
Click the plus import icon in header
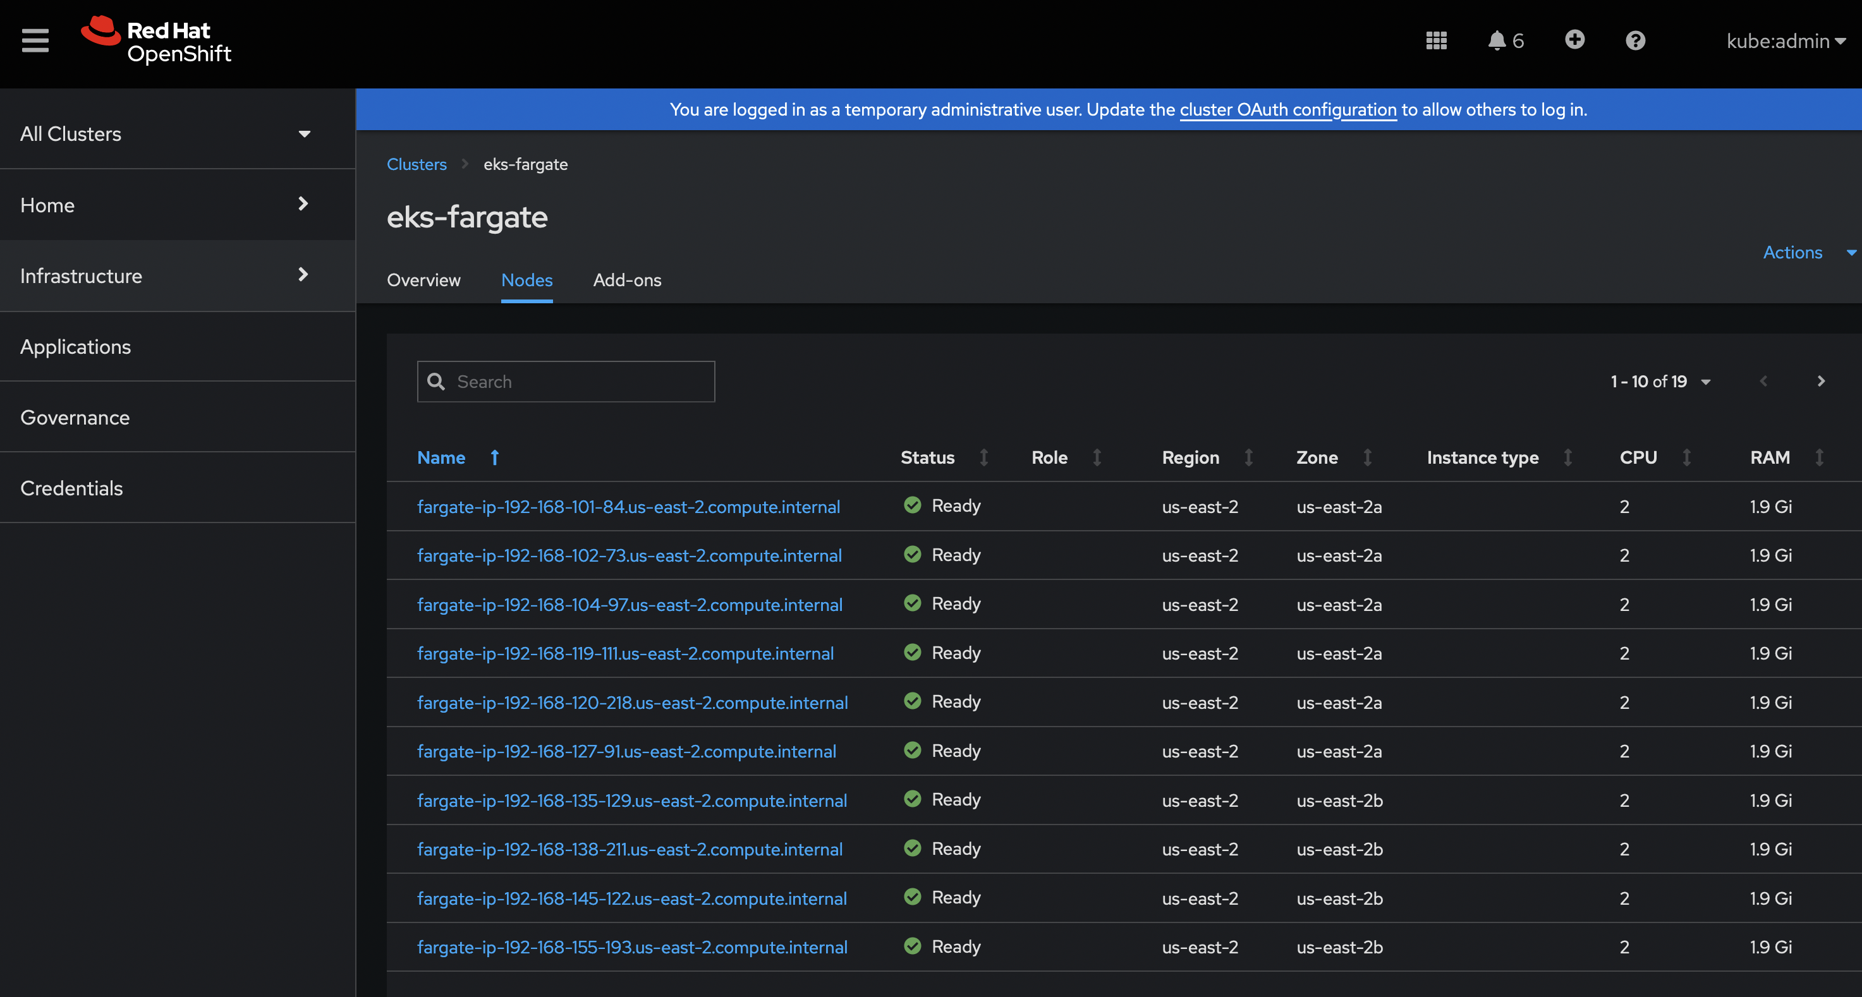point(1574,40)
